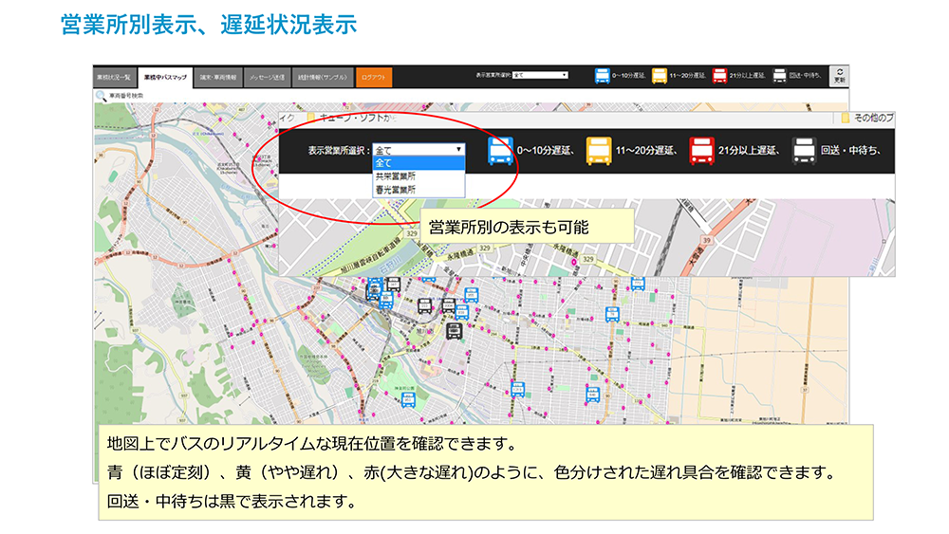Viewport: 949px width, 534px height.
Task: Choose highlighted 全て option in dropdown list
Action: click(419, 163)
